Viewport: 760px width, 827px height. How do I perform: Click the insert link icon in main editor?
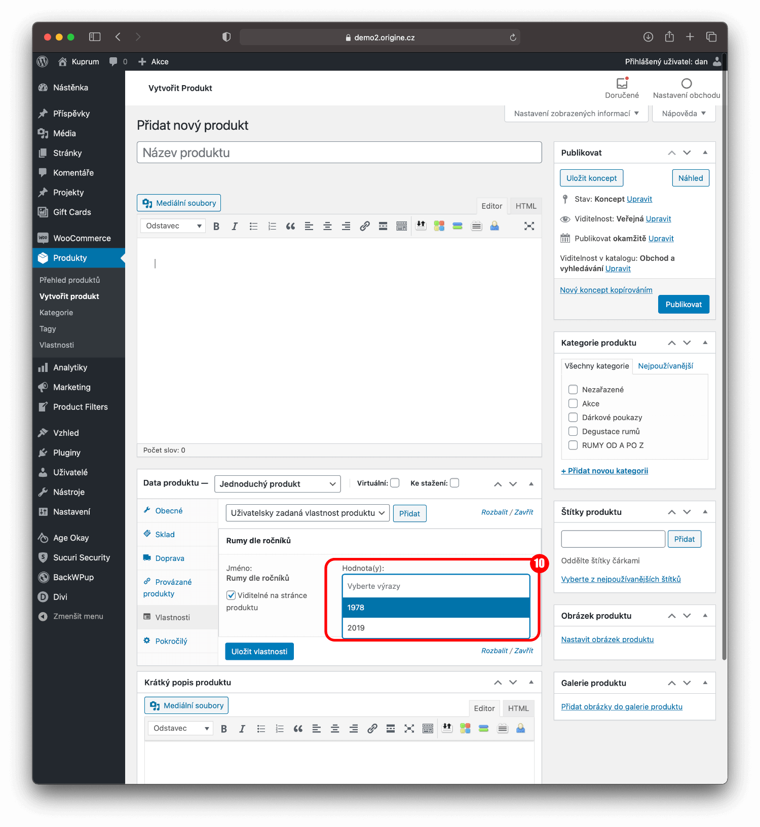(364, 227)
